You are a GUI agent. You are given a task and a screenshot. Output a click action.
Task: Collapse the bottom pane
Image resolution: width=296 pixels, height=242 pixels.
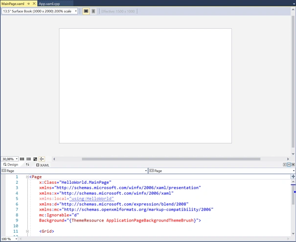(x=293, y=165)
